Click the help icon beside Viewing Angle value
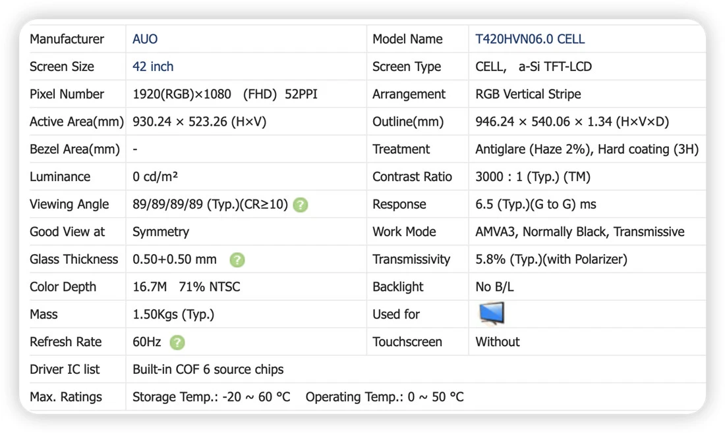 pos(301,205)
